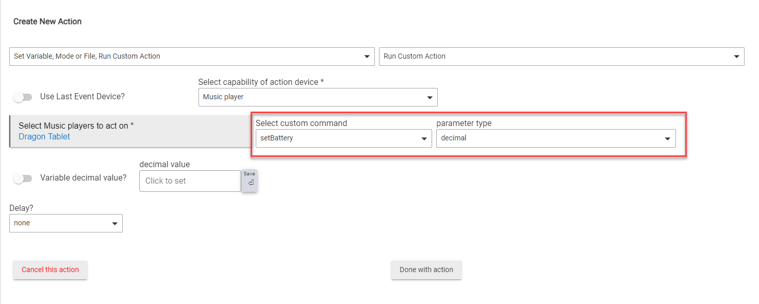Toggle Variable decimal value switch

point(23,178)
